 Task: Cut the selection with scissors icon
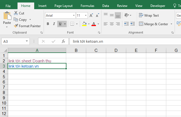click(x=16, y=13)
